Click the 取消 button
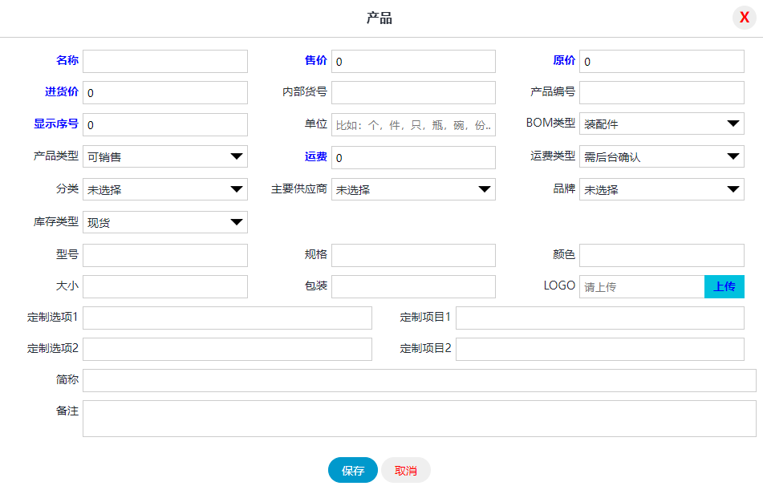This screenshot has width=763, height=486. 406,471
